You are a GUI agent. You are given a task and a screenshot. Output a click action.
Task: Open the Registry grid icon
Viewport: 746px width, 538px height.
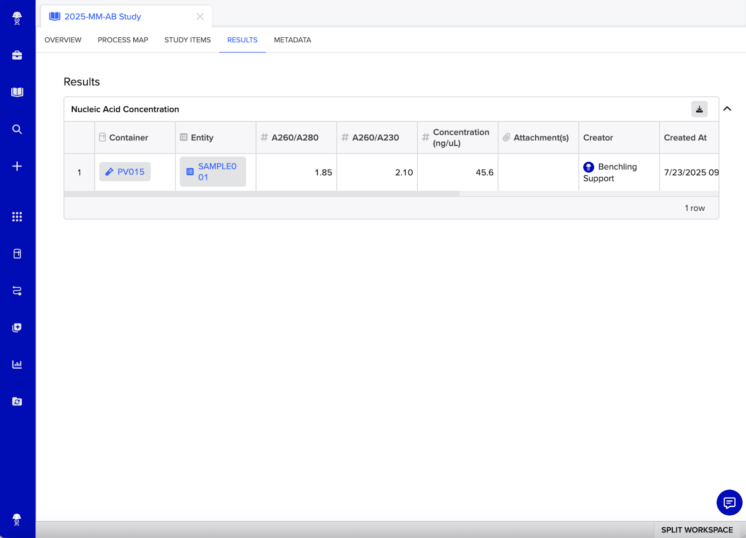(x=17, y=217)
